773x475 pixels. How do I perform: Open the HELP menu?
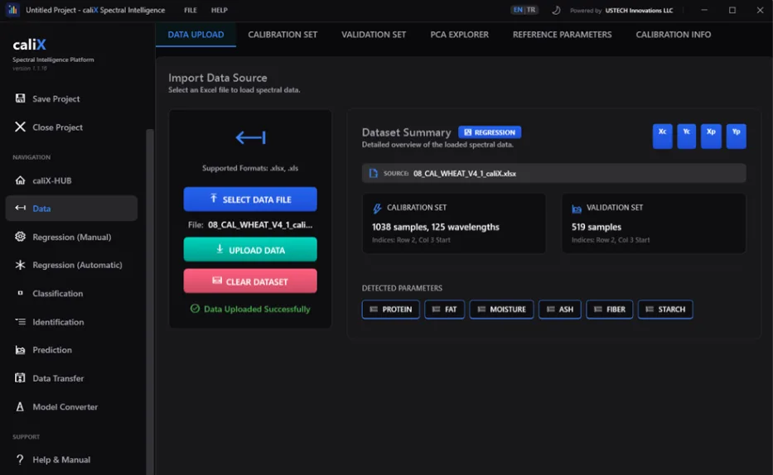tap(220, 10)
